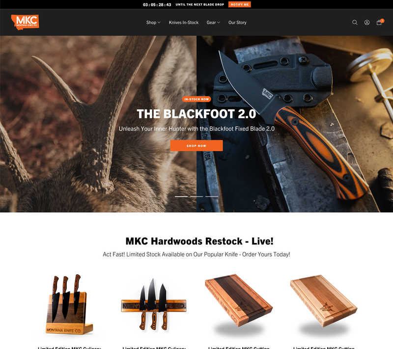Click the Shop Now hero button

196,146
